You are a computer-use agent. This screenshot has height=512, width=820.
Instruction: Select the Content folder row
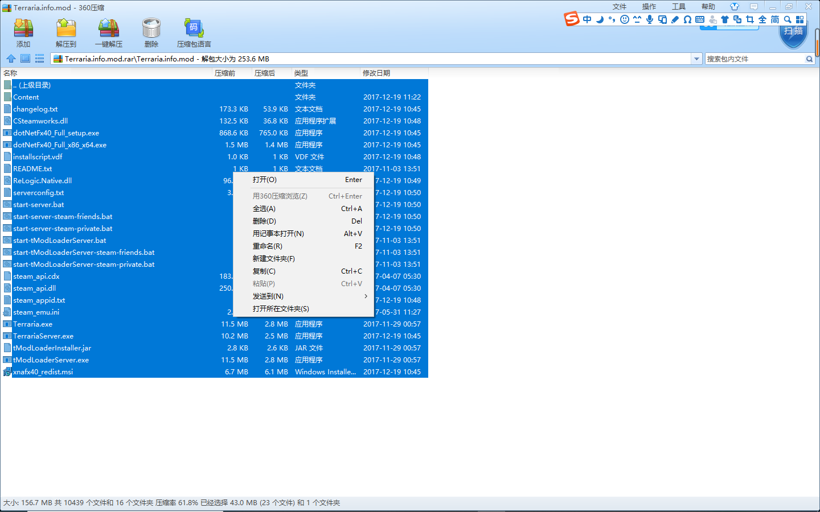click(x=215, y=97)
